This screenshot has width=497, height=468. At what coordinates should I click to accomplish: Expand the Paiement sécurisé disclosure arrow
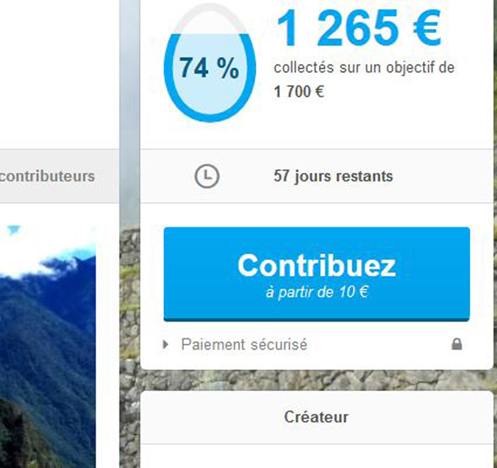point(165,345)
